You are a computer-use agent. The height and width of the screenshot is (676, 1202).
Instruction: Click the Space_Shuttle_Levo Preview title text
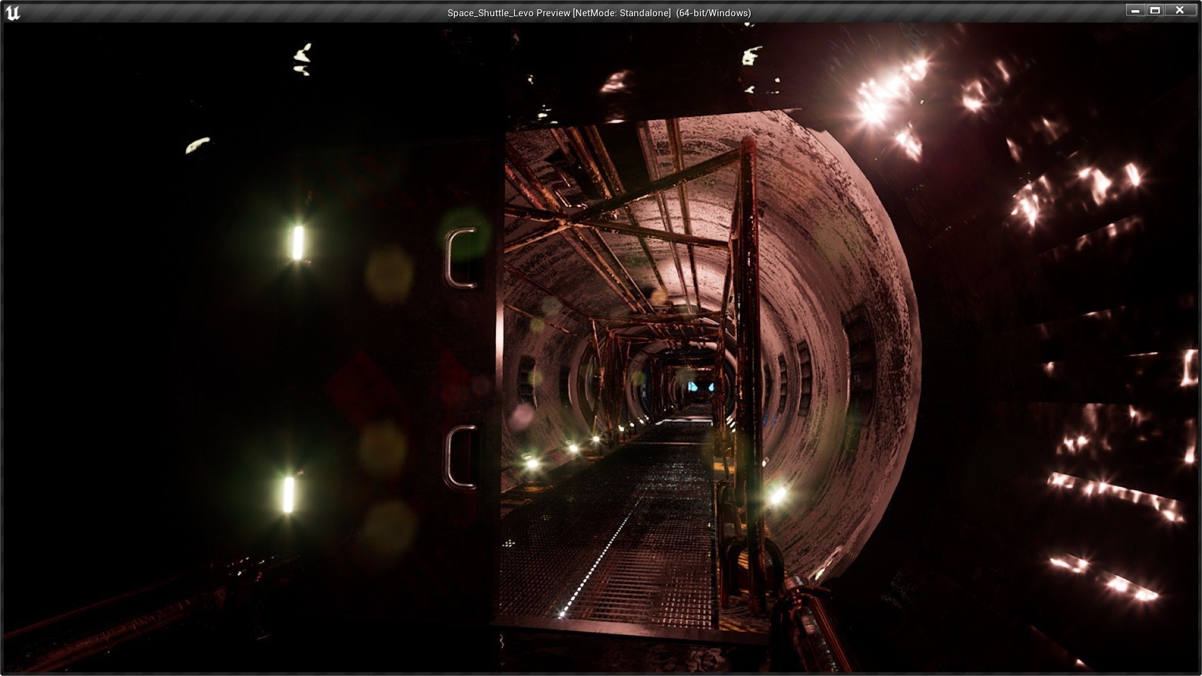coord(598,13)
